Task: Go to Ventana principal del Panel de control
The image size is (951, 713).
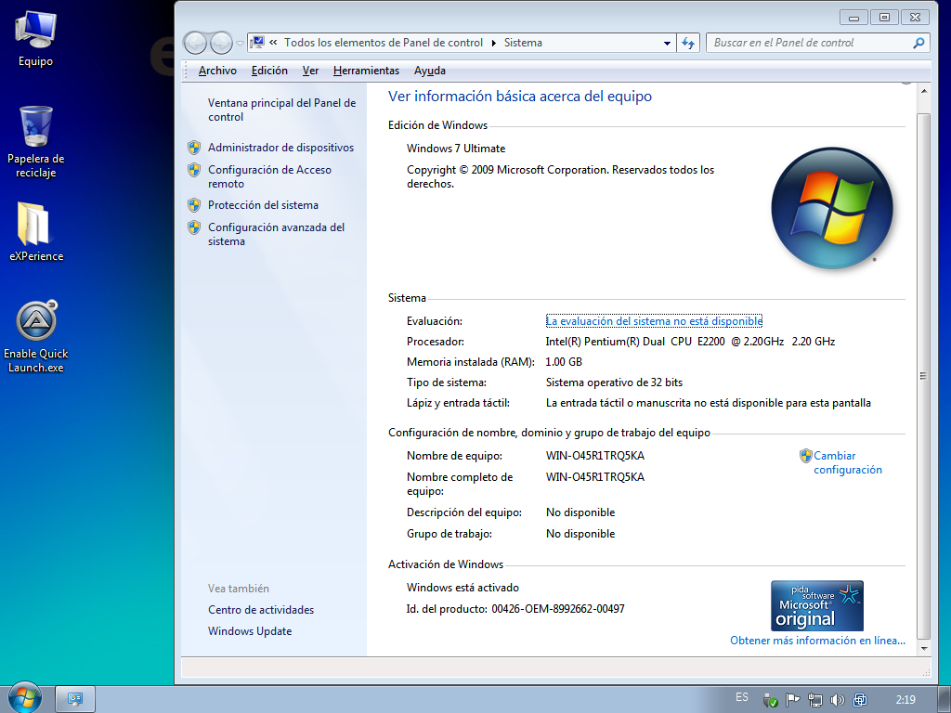Action: click(281, 110)
